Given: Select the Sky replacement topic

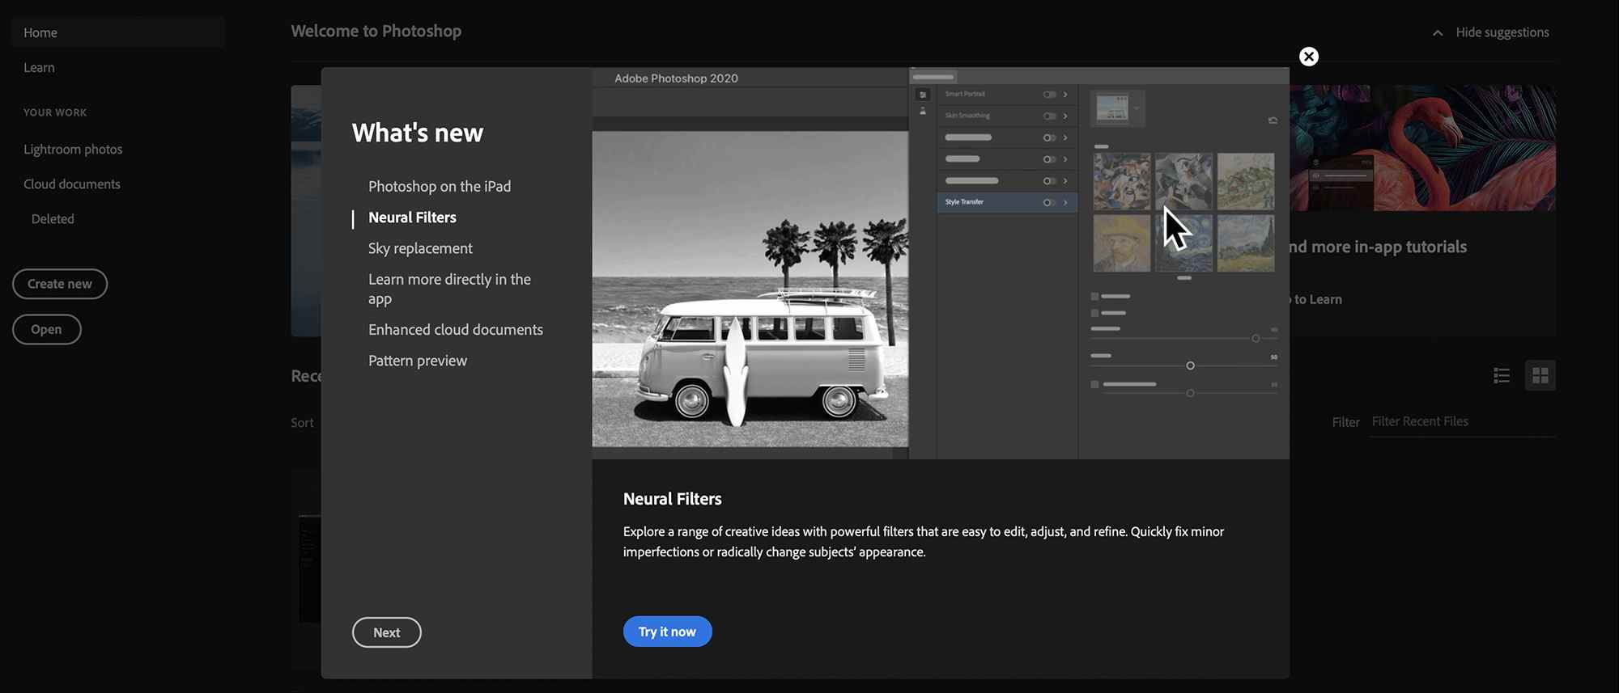Looking at the screenshot, I should [x=420, y=249].
